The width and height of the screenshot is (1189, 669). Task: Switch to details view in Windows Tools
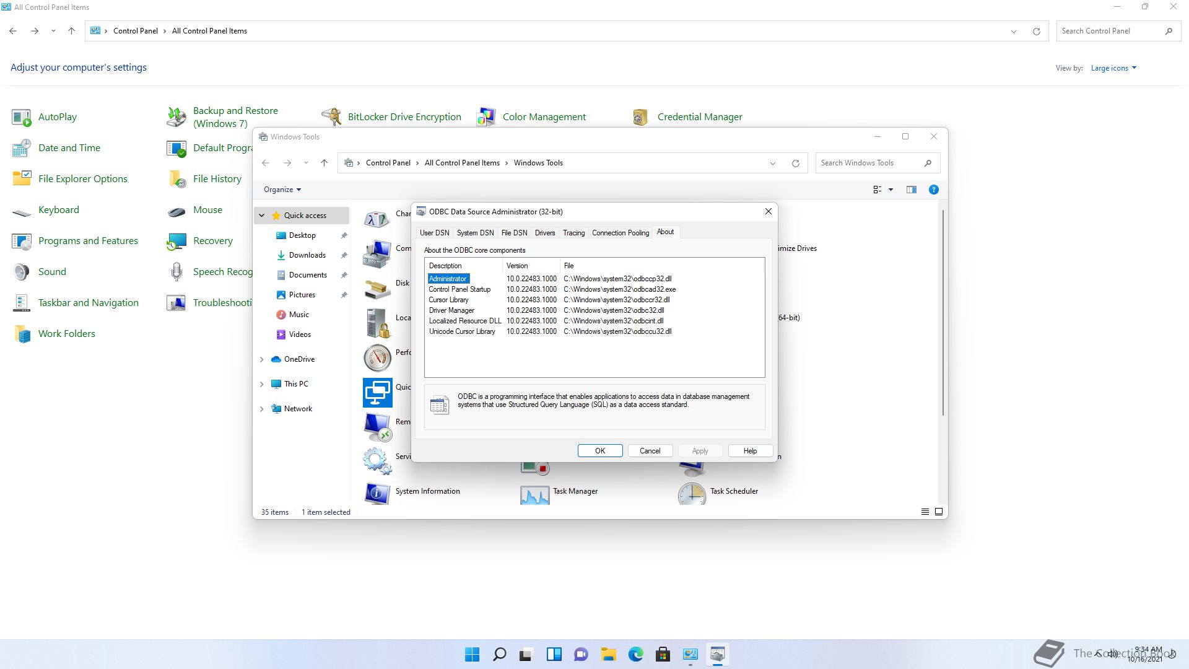click(925, 512)
